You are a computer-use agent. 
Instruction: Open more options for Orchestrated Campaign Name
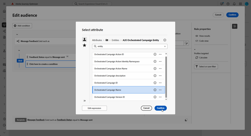[x=160, y=90]
